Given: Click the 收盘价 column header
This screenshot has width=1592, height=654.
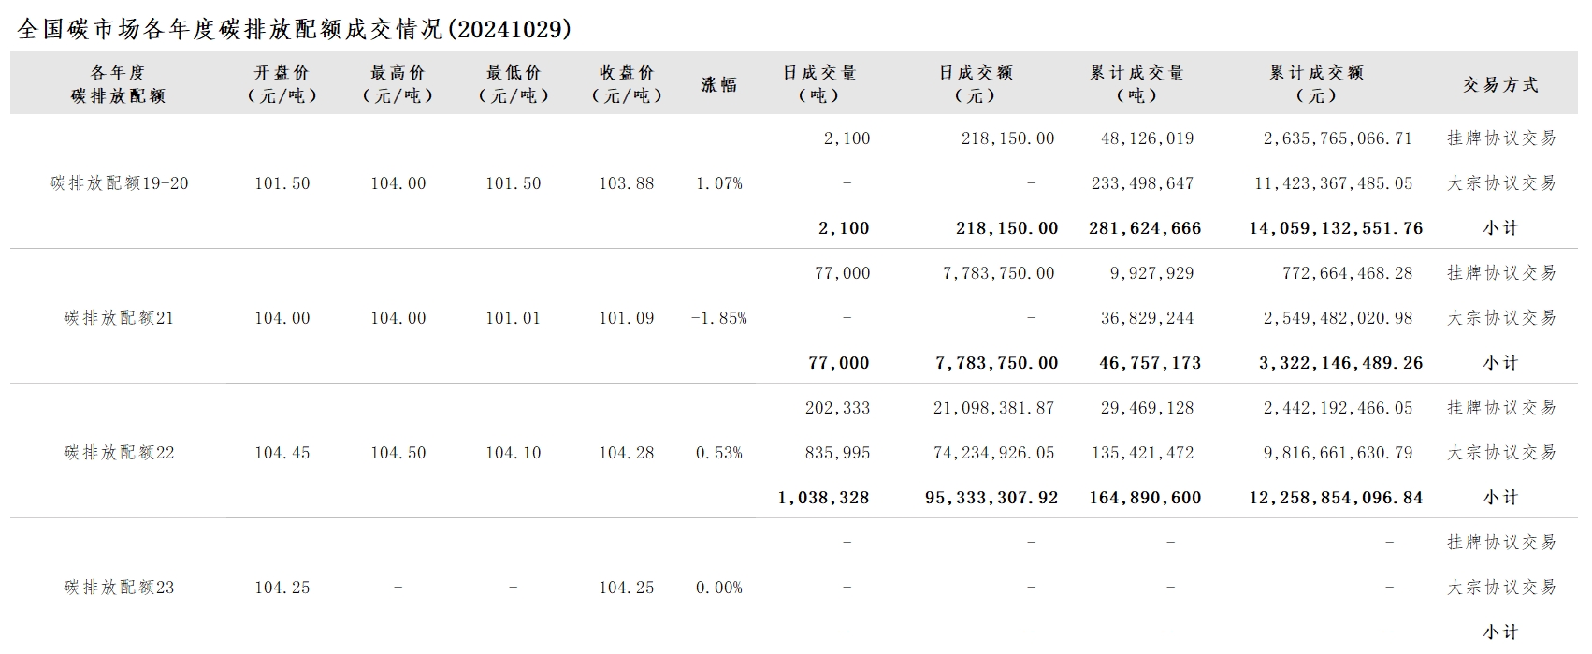Looking at the screenshot, I should 627,84.
